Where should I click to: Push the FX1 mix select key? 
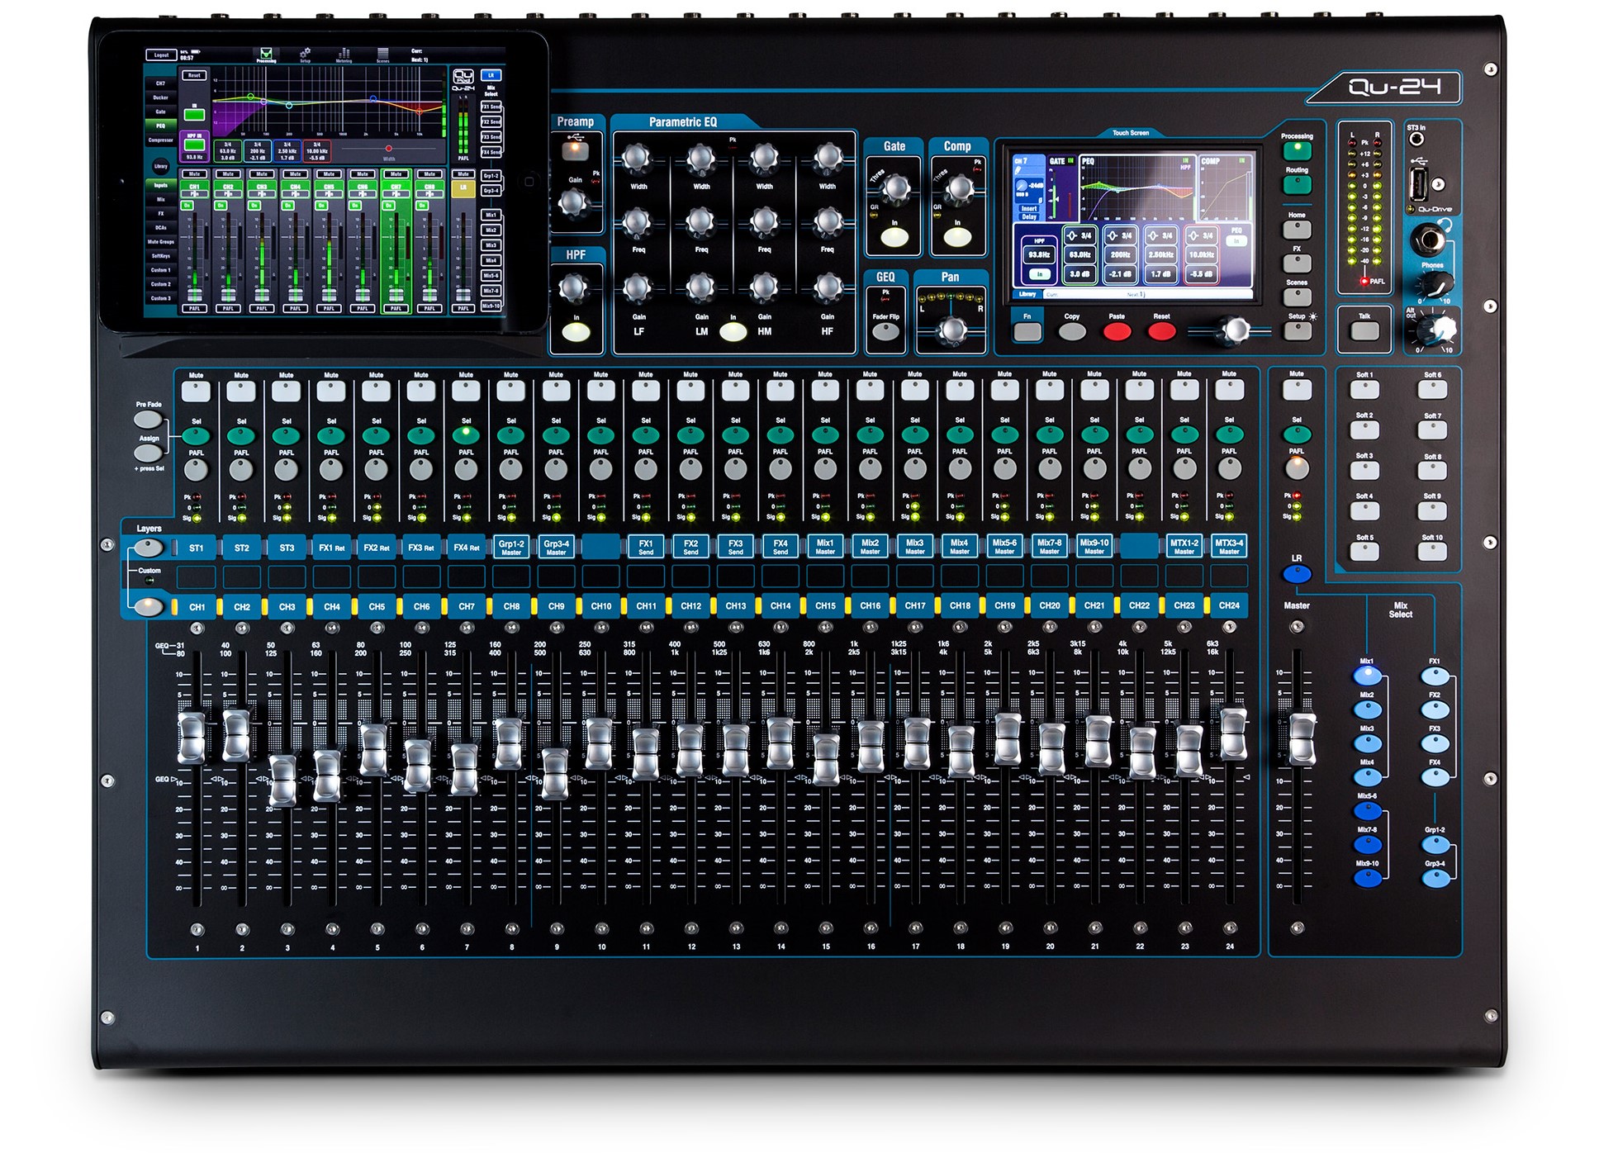coord(1435,676)
